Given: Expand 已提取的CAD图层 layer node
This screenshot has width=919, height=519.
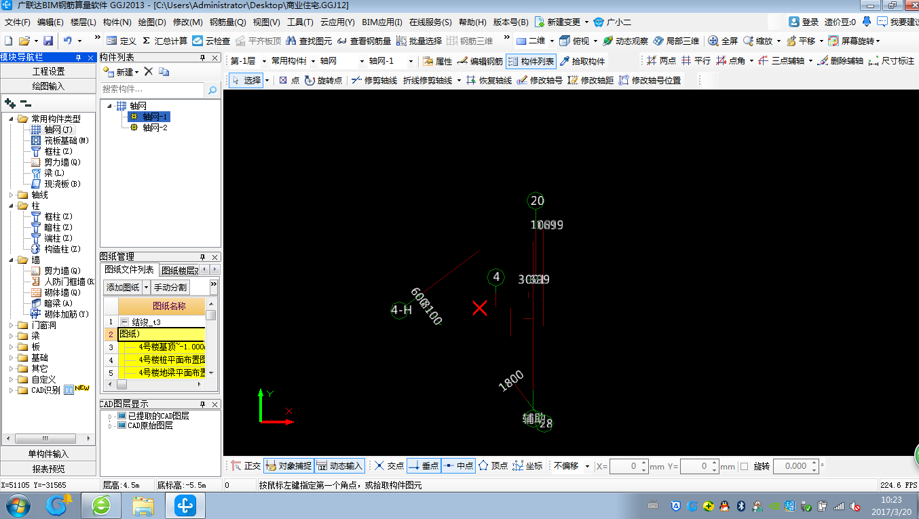Looking at the screenshot, I should click(x=110, y=416).
